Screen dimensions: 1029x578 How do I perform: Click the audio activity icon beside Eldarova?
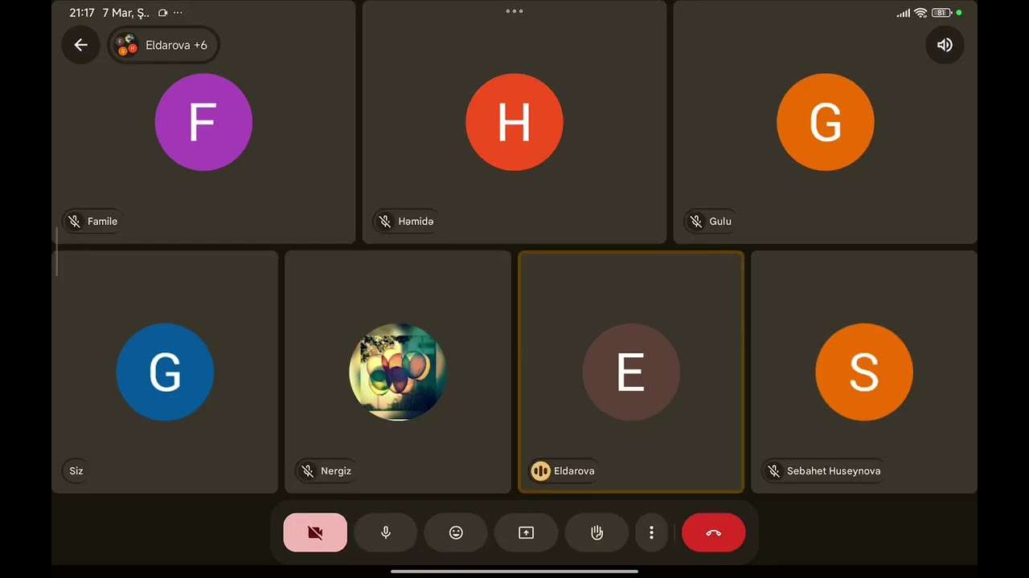pyautogui.click(x=540, y=471)
